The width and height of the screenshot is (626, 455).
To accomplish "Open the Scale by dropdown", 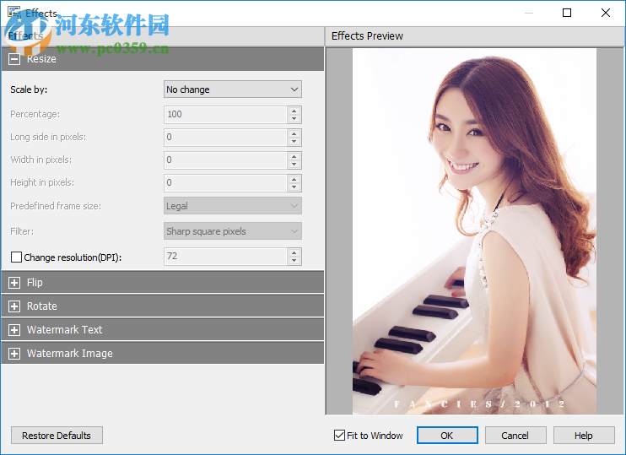I will 233,89.
